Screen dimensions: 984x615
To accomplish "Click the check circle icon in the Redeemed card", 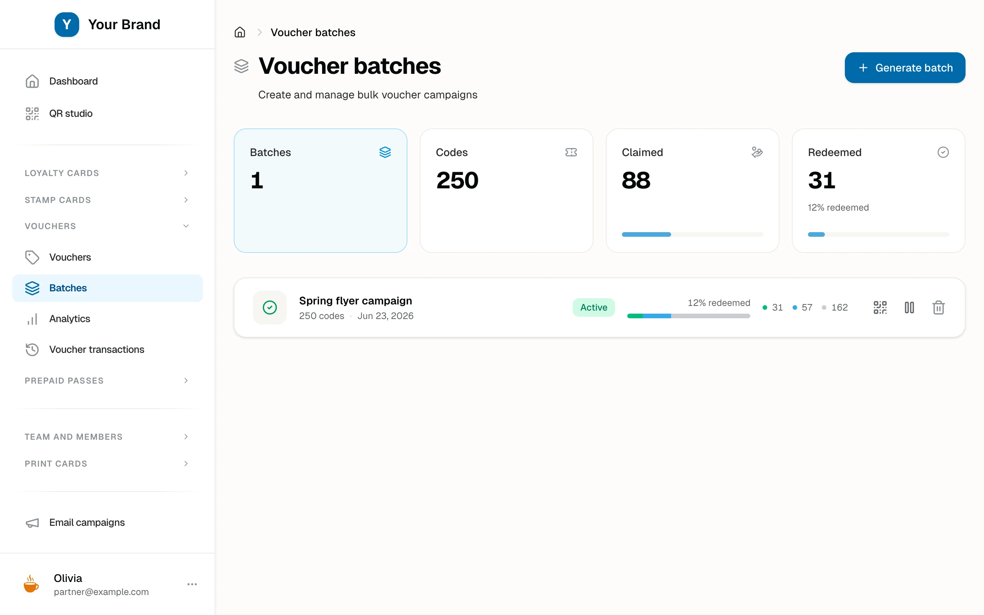I will pos(943,152).
